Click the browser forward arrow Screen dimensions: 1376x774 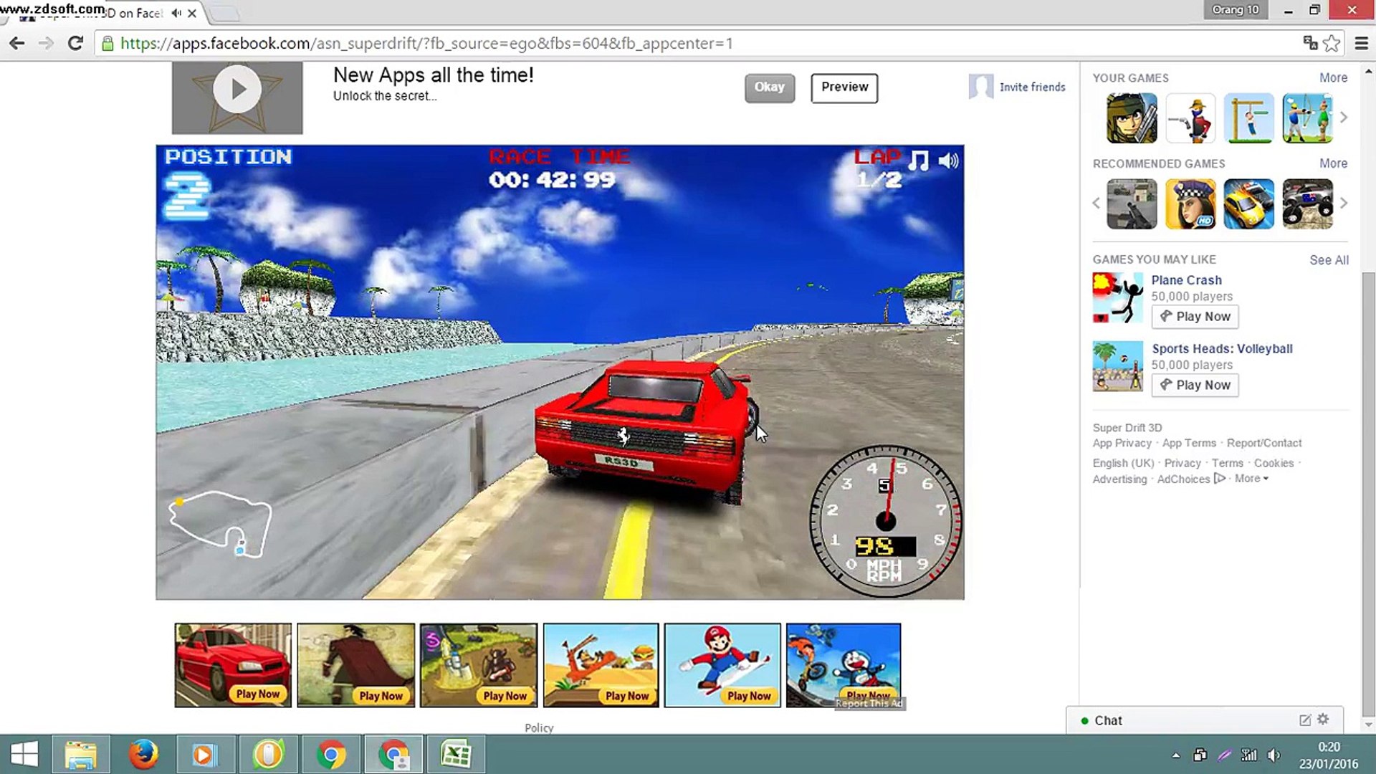46,43
